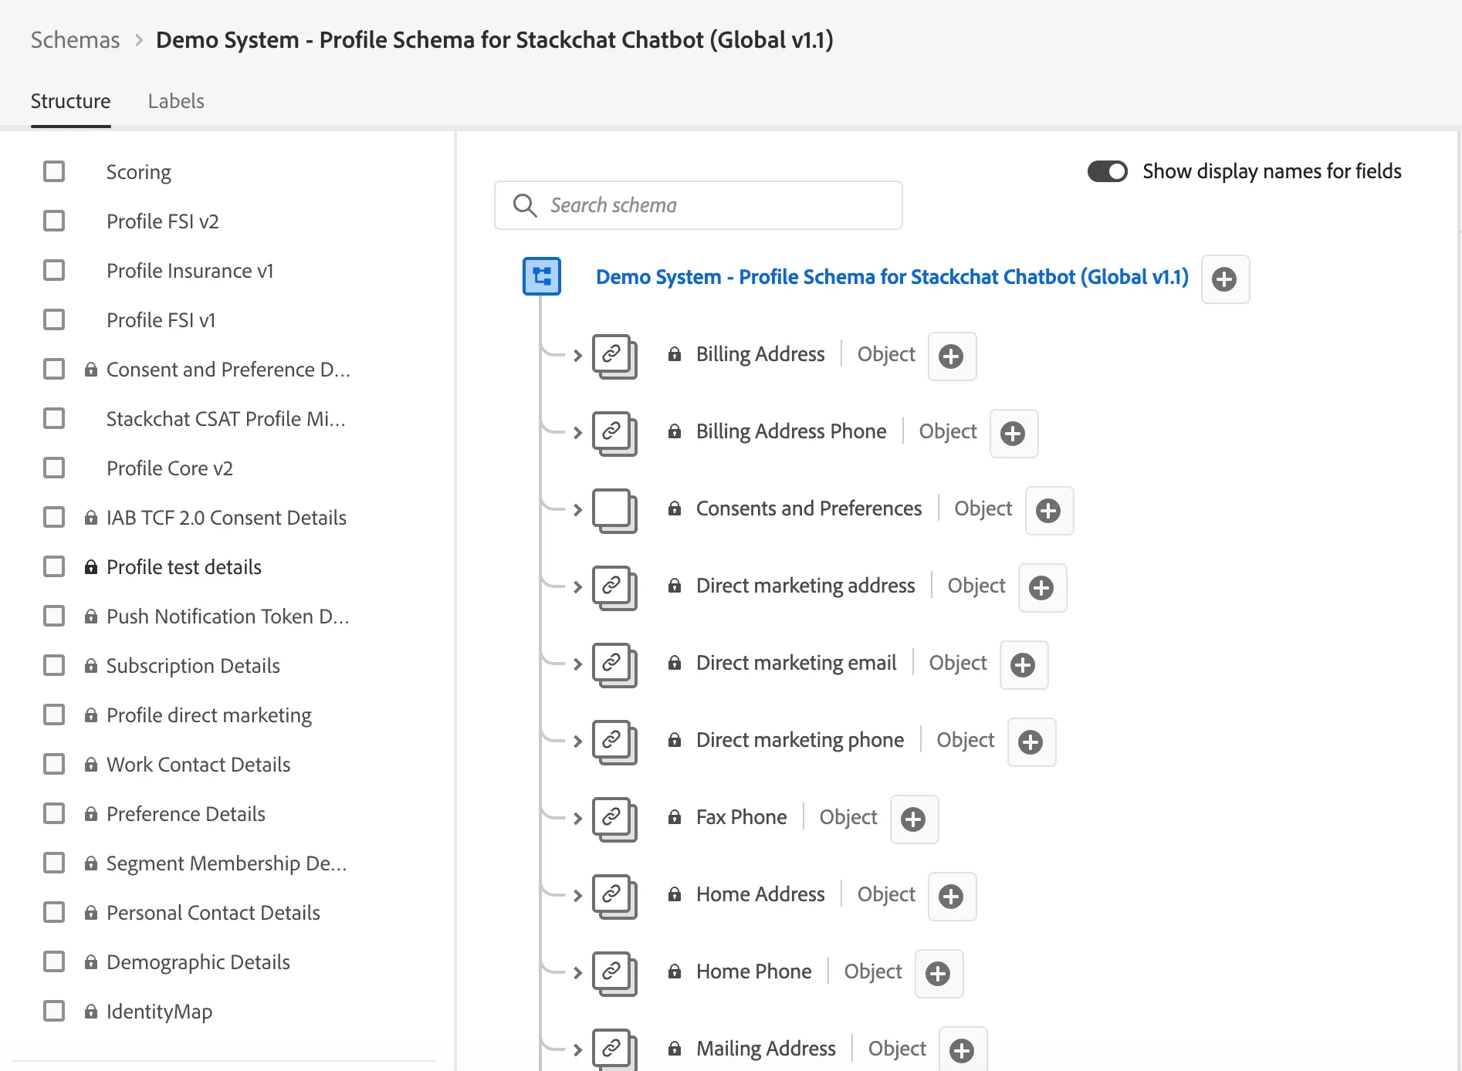Screen dimensions: 1462x1071
Task: Select the Mailing Address field
Action: [x=766, y=1049]
